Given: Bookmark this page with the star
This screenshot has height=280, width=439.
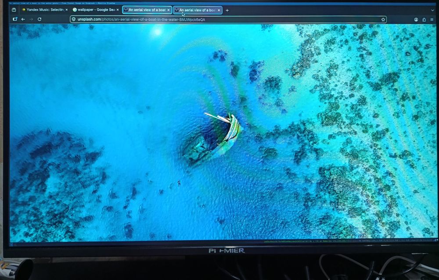Looking at the screenshot, I should click(383, 20).
